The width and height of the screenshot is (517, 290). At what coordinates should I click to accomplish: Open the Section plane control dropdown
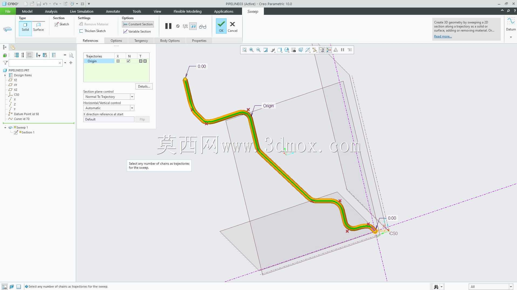click(132, 97)
